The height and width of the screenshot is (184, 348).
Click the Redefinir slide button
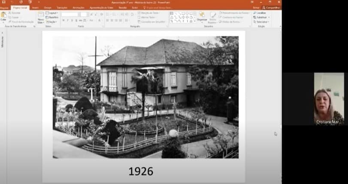52,17
